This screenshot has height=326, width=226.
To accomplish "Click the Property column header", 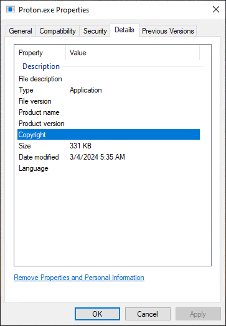I will click(x=40, y=53).
